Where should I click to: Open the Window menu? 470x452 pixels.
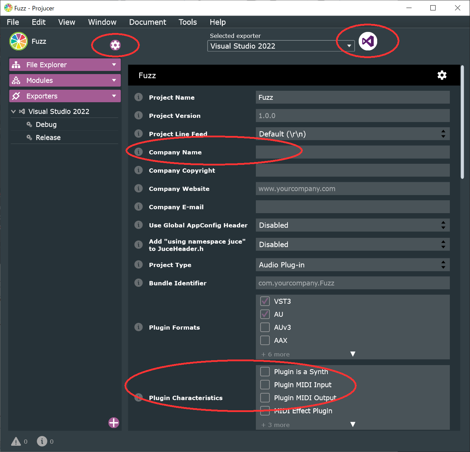tap(102, 22)
